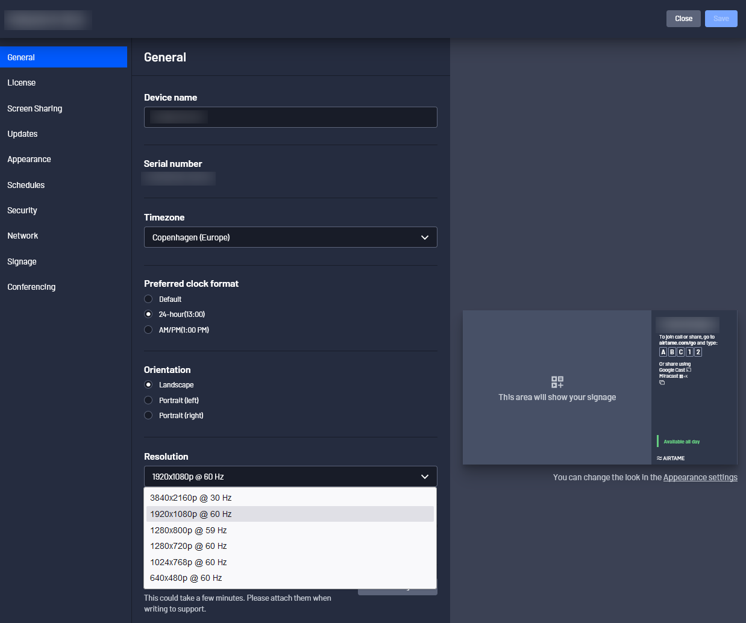Follow the Appearance settings link
This screenshot has width=746, height=623.
click(700, 477)
